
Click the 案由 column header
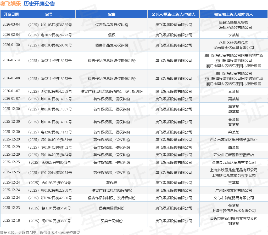[111, 14]
